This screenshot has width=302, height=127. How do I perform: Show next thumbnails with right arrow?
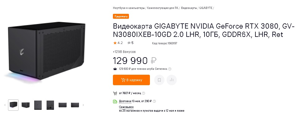click(83, 105)
